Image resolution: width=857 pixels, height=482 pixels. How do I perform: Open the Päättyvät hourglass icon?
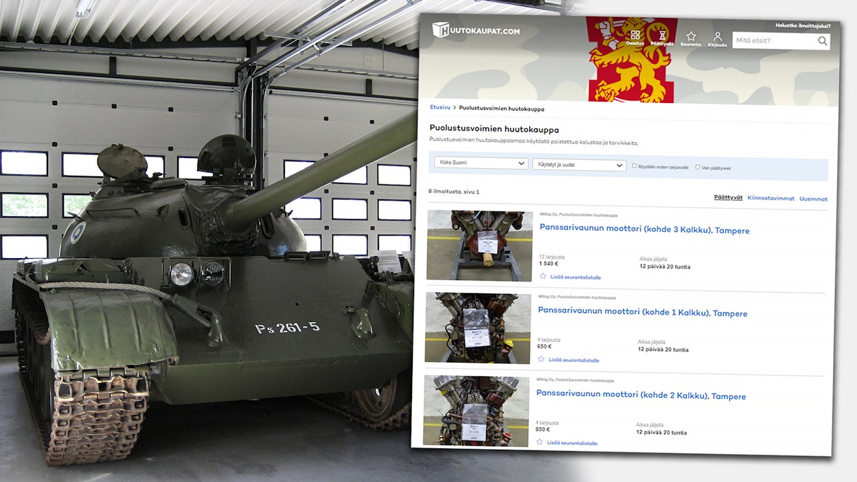click(662, 36)
